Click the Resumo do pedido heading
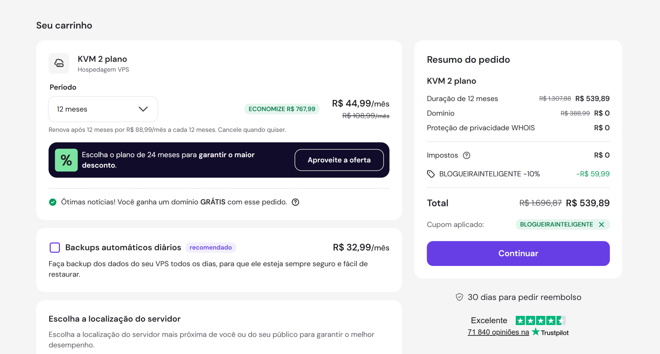Screen dimensions: 660x354 coord(468,60)
